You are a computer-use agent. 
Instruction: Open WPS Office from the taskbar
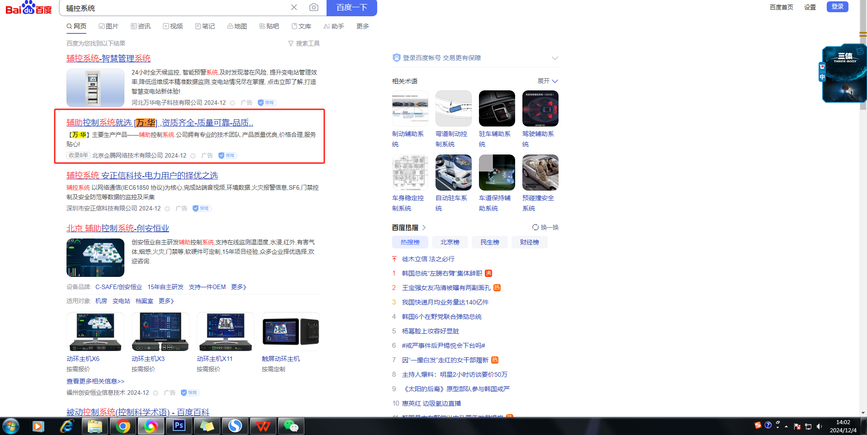pyautogui.click(x=263, y=426)
